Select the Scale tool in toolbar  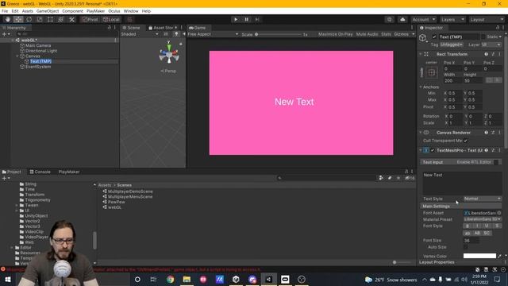coord(40,19)
